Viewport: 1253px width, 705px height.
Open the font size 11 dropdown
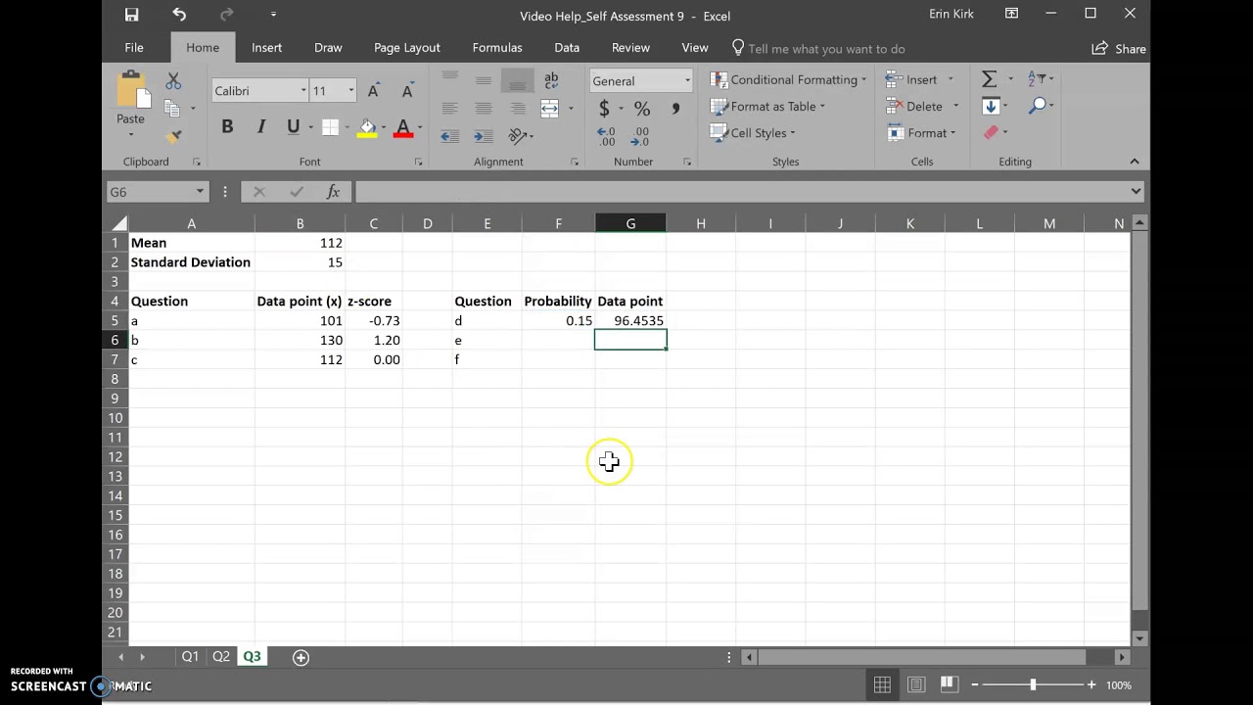350,91
